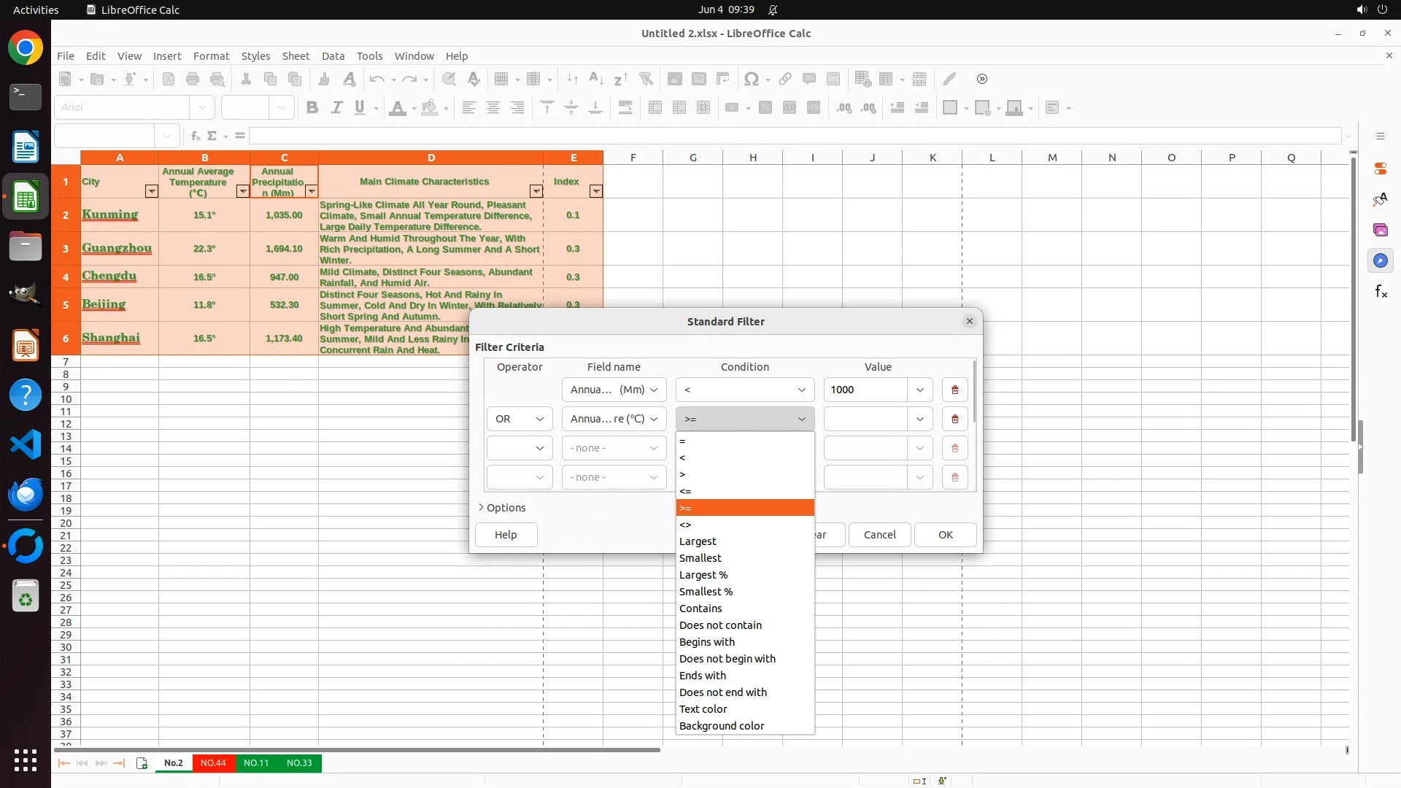Image resolution: width=1401 pixels, height=788 pixels.
Task: Delete the first filter criteria row
Action: point(954,390)
